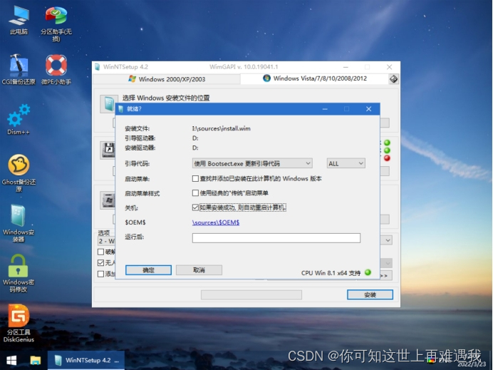This screenshot has height=370, width=493.
Task: Click the 运行后 input field
Action: pos(276,238)
